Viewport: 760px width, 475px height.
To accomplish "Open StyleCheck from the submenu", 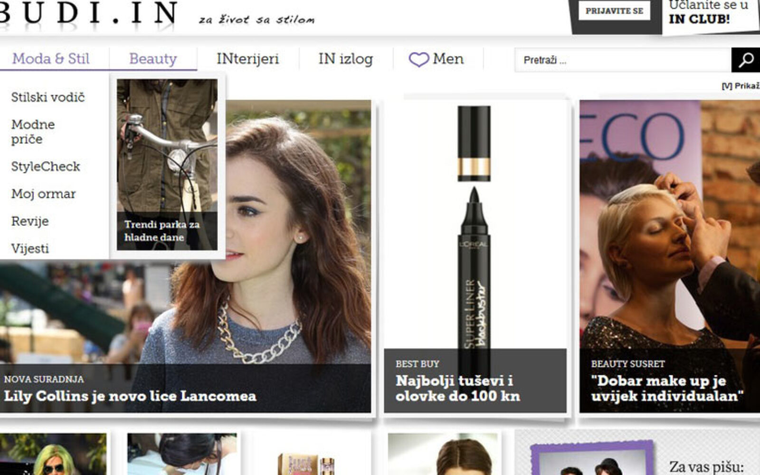I will (x=46, y=167).
